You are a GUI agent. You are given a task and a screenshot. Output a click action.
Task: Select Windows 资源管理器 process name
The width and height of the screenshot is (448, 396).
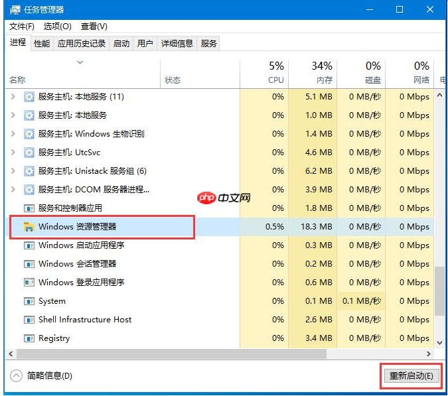(78, 227)
